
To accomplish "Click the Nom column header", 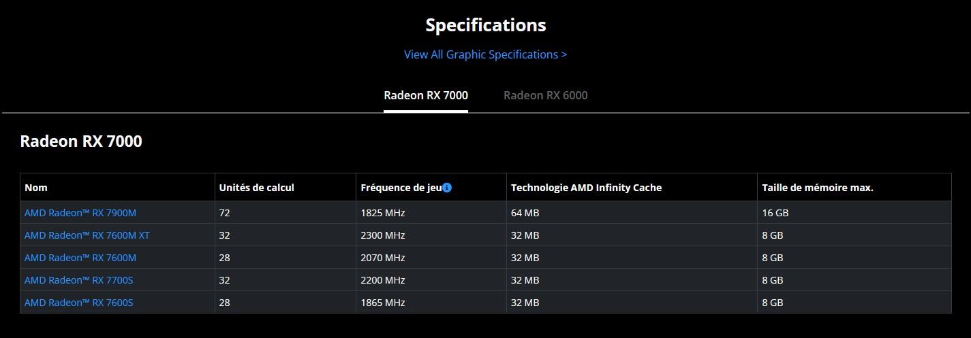I will [x=36, y=188].
